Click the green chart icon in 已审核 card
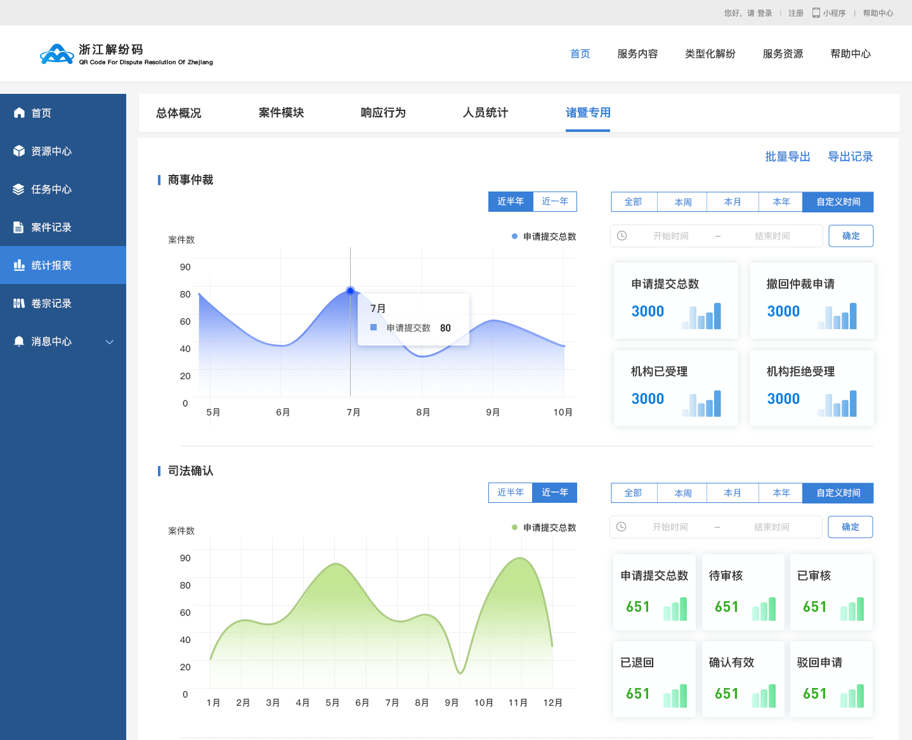The height and width of the screenshot is (740, 912). click(x=852, y=609)
